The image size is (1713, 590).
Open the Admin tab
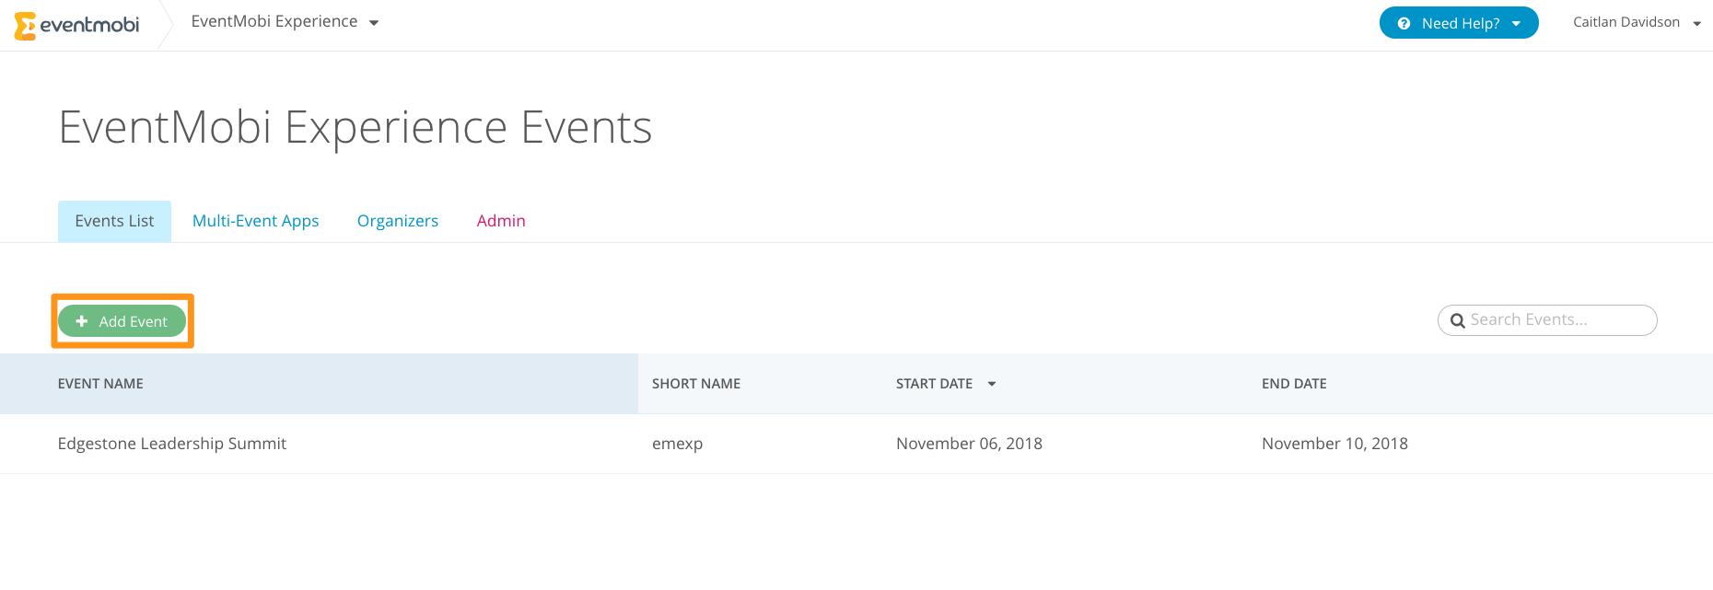pos(501,221)
